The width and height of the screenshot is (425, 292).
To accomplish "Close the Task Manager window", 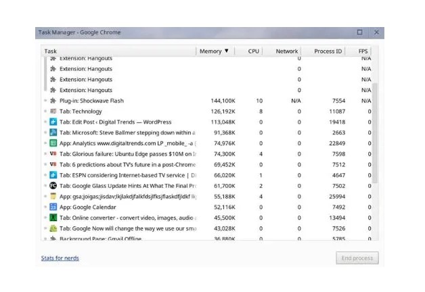I will pyautogui.click(x=376, y=32).
